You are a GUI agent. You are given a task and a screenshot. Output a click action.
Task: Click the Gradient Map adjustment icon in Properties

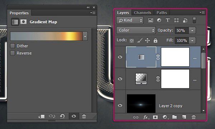tap(15, 22)
